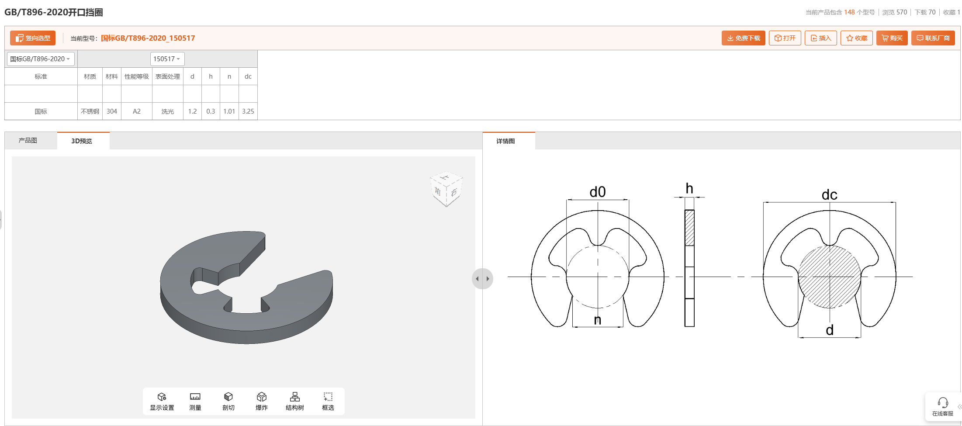Open the 购买 shopping cart purchase option
Viewport: 962px width, 426px height.
click(892, 38)
